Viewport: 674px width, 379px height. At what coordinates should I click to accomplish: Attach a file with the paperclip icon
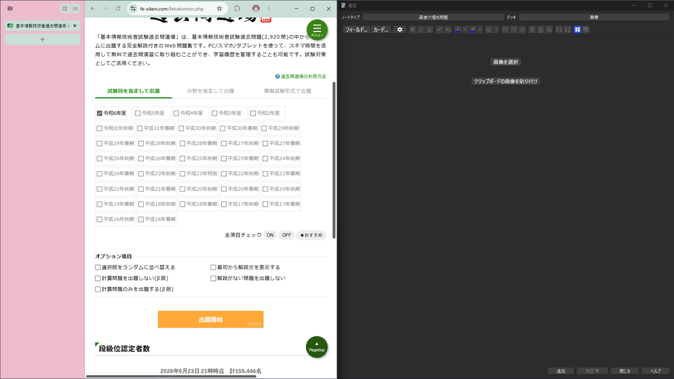point(532,30)
